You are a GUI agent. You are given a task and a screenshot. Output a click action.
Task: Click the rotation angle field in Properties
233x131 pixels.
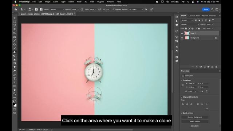coord(191,91)
